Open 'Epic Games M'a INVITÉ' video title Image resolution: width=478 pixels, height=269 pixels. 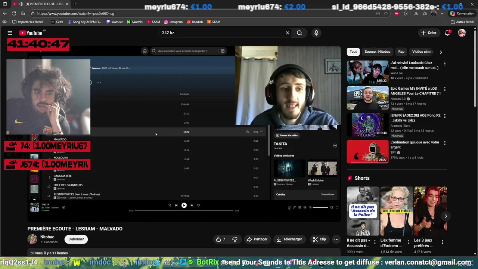coord(415,91)
